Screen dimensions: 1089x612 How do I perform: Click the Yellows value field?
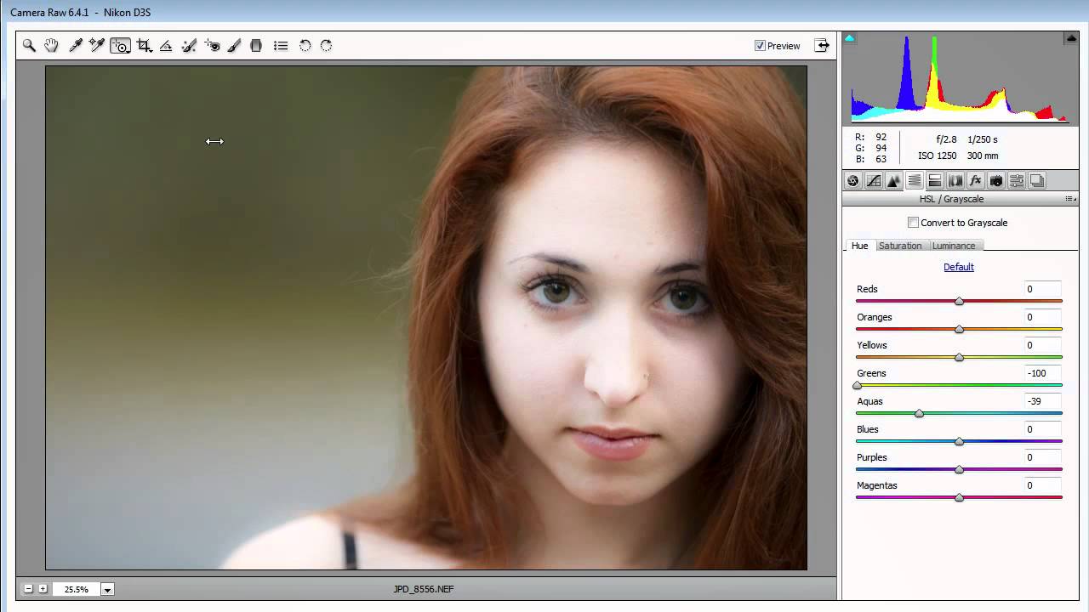click(x=1042, y=345)
